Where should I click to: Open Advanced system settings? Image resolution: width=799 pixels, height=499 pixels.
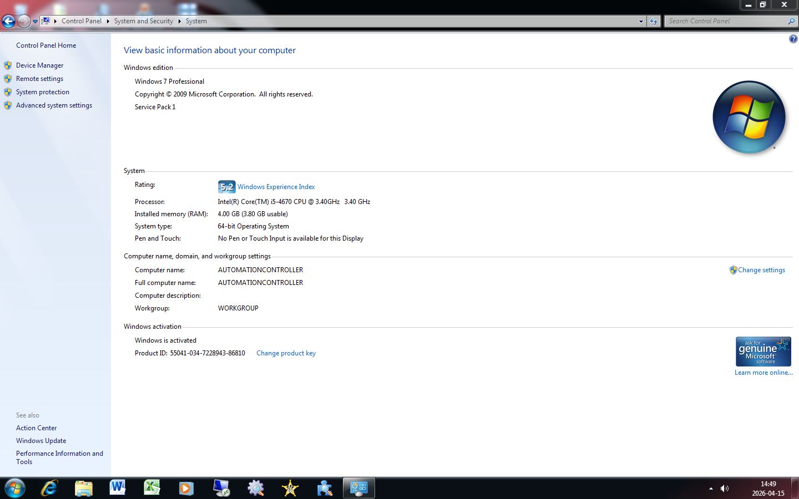tap(54, 105)
